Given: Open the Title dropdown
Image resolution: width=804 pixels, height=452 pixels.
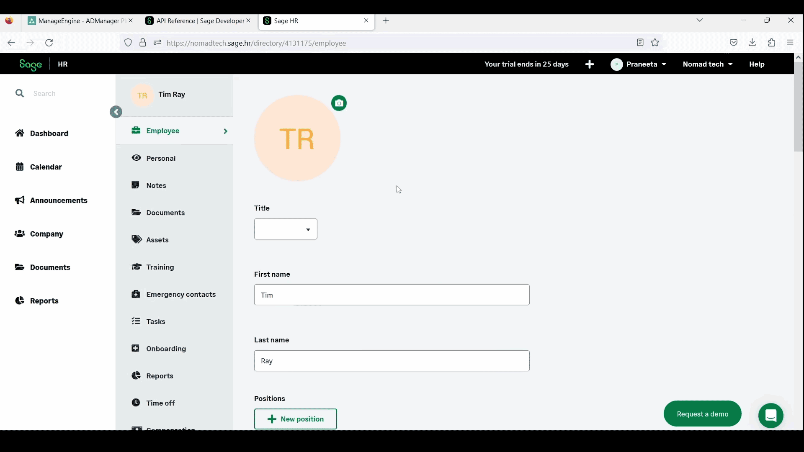Looking at the screenshot, I should (x=286, y=229).
